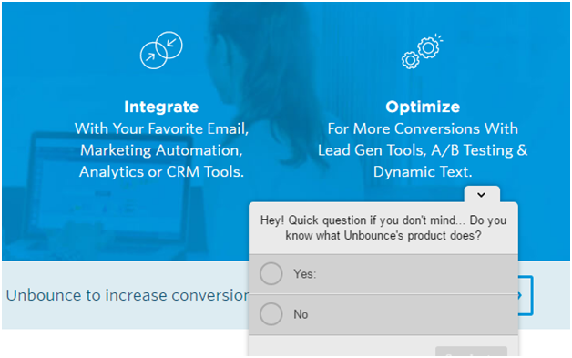Click 'With Your Favorite Email,' text line
The width and height of the screenshot is (572, 358).
[161, 128]
